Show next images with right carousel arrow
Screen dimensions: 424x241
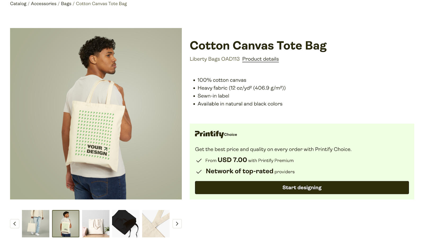[177, 224]
